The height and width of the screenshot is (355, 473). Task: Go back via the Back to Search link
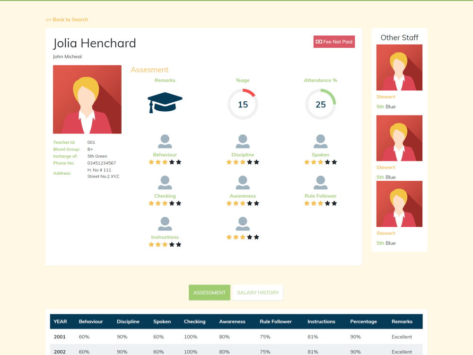[67, 19]
